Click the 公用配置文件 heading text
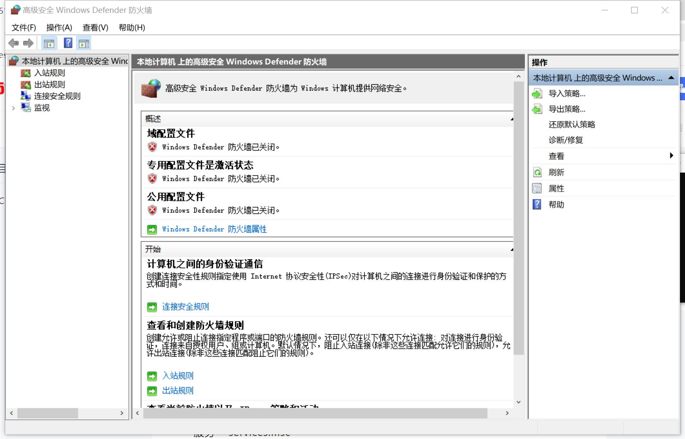 coord(176,197)
